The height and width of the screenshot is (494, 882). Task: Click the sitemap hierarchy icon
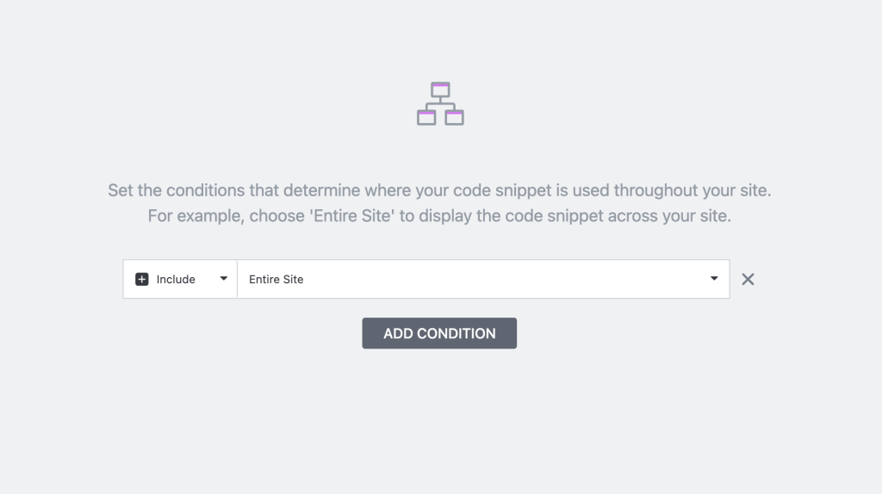(x=440, y=103)
